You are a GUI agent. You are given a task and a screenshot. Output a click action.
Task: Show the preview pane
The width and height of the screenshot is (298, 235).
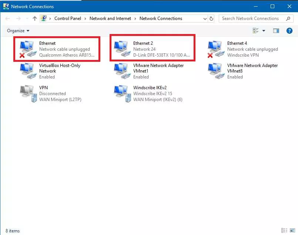pos(276,31)
